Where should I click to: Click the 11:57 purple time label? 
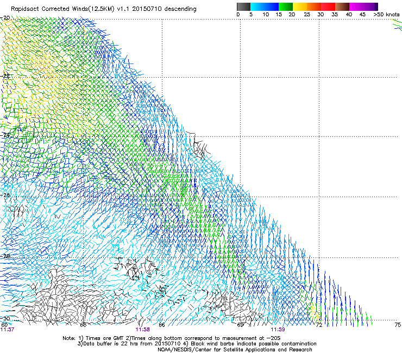pyautogui.click(x=7, y=330)
